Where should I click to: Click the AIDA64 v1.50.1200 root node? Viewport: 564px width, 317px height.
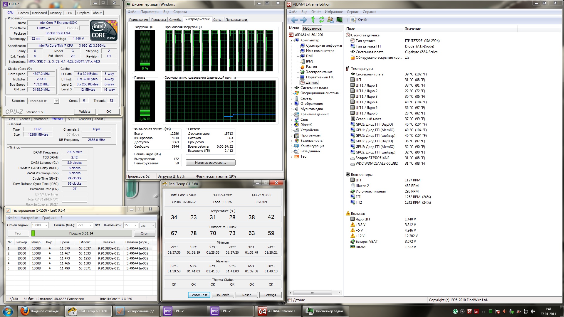(306, 35)
